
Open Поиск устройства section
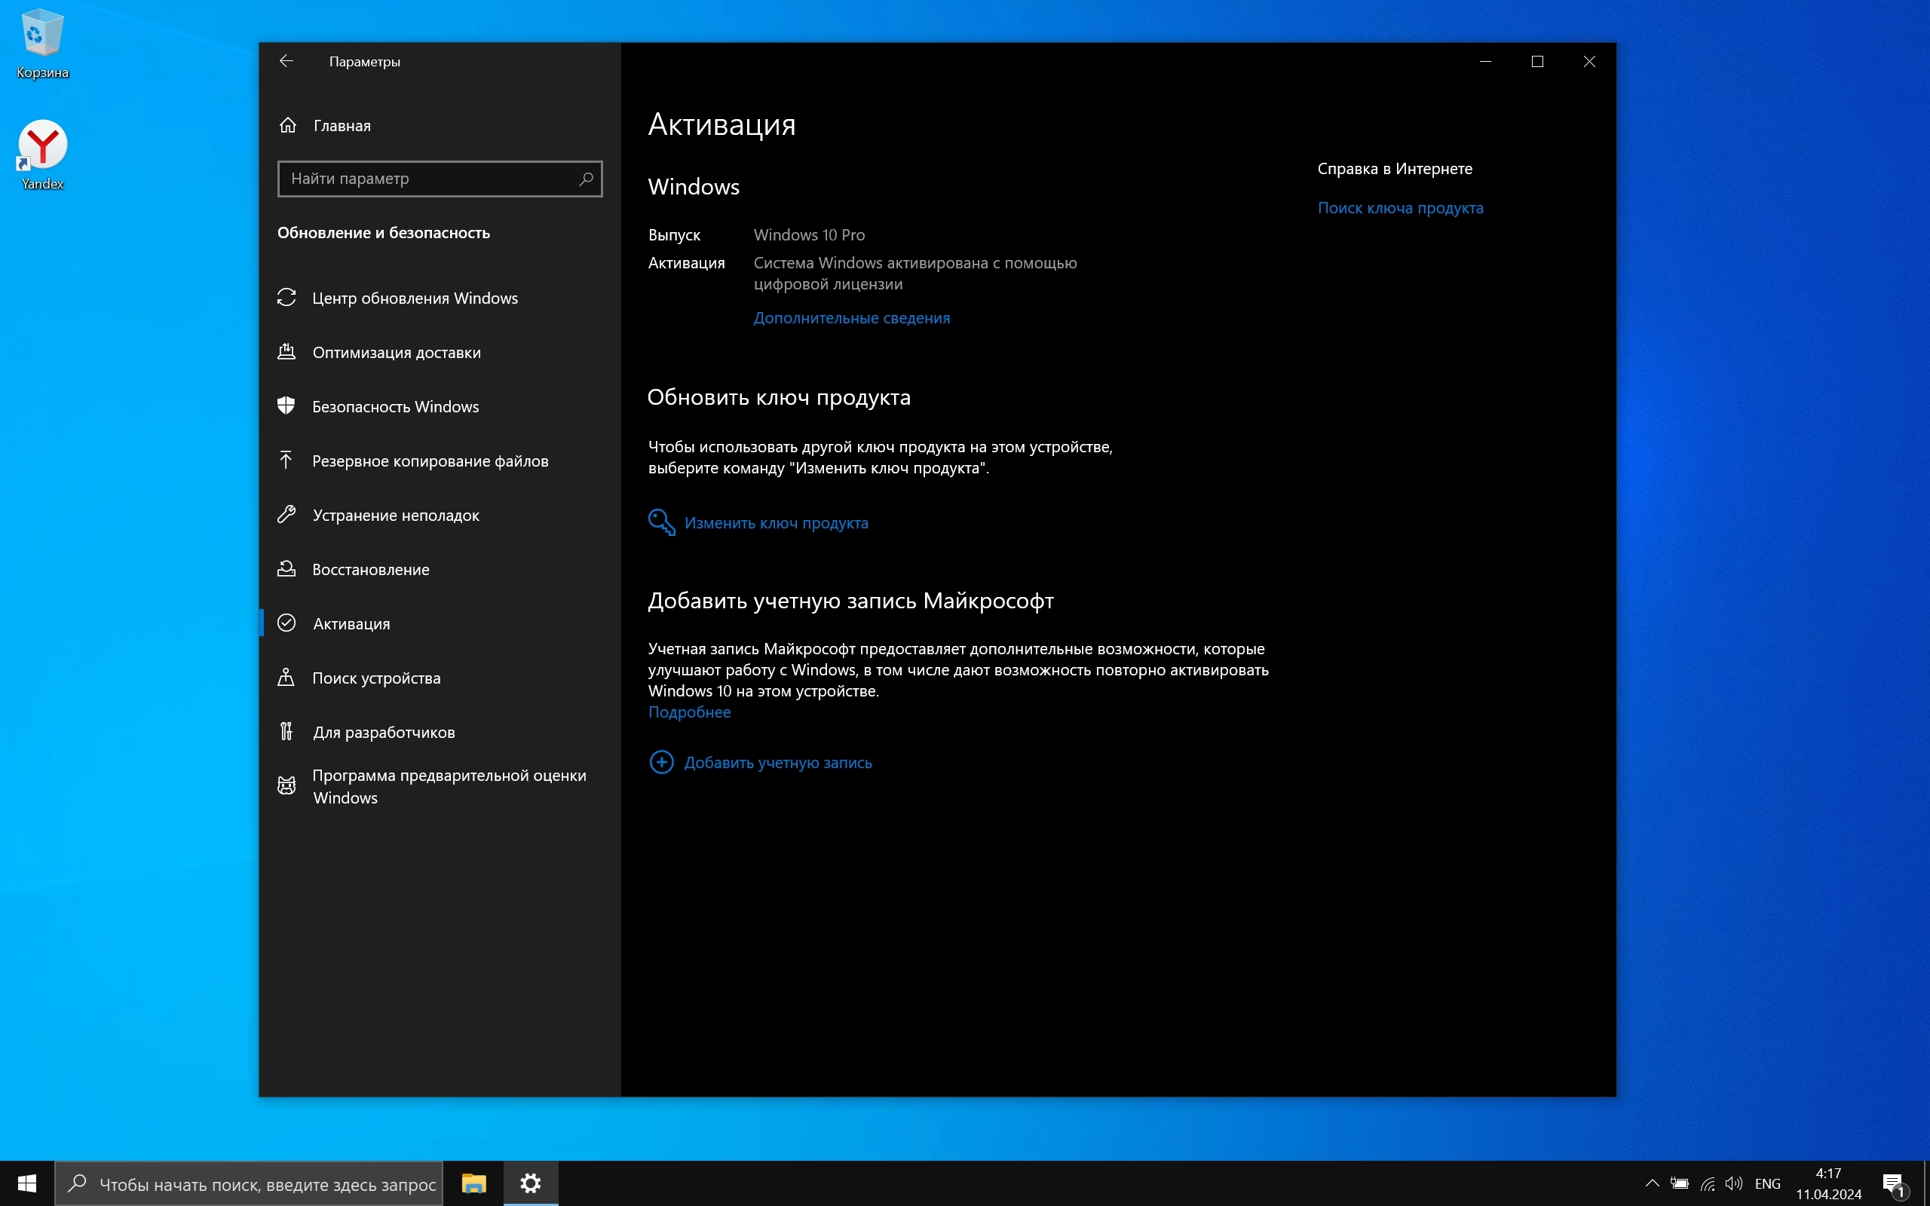[x=375, y=678]
